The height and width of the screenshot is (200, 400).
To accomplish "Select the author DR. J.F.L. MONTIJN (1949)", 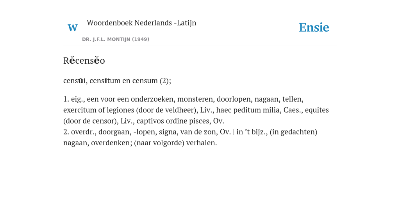I will [116, 39].
